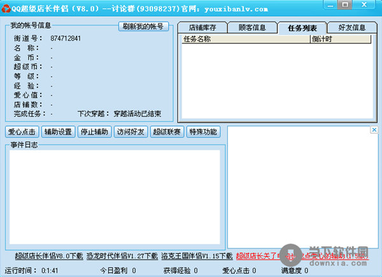This screenshot has height=277, width=382.
Task: Open the 恐龙时代伴侣V1.27下载 link
Action: 122,256
